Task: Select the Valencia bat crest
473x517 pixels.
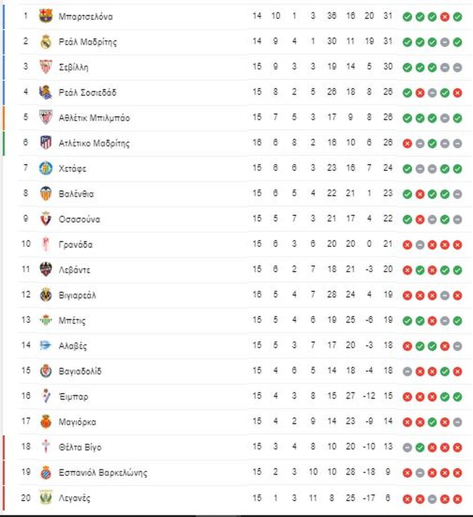Action: tap(46, 193)
